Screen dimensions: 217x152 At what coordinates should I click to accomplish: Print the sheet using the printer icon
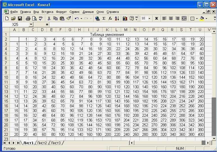tap(28, 18)
